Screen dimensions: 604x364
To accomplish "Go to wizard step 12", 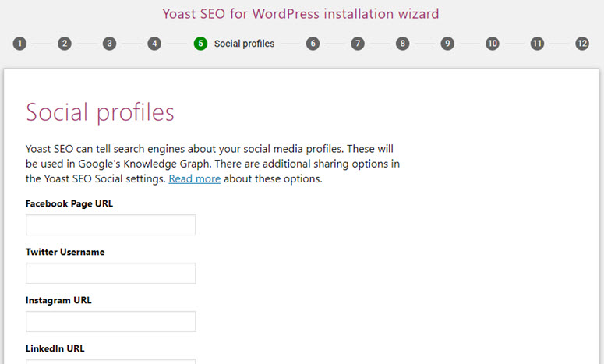I will tap(582, 44).
